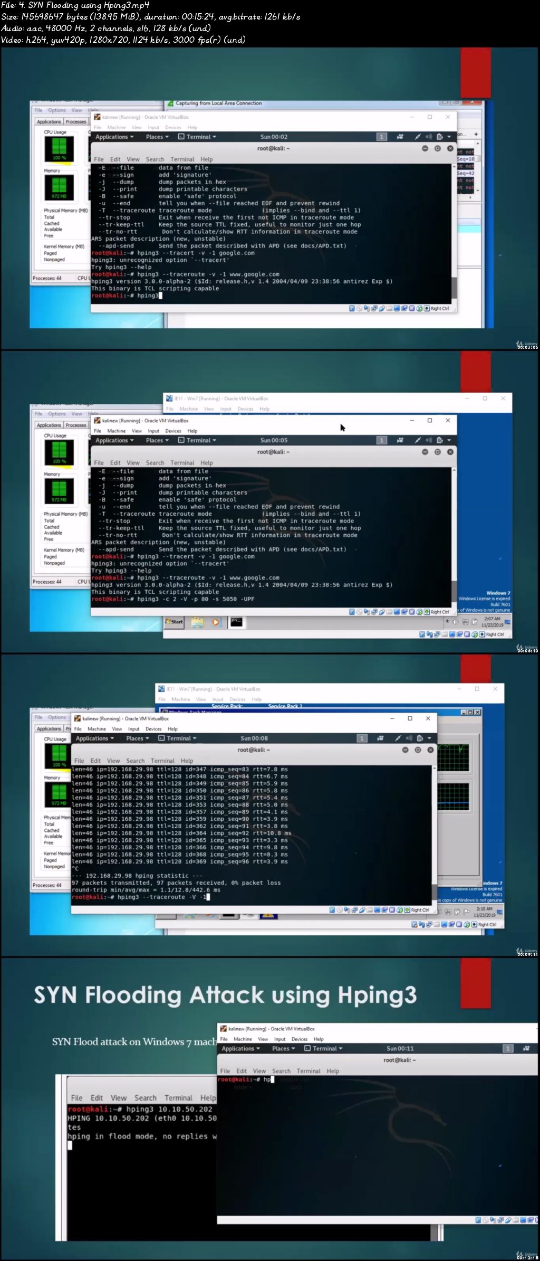Click the 'SYN Flooding Attack using Hping3' slide title
This screenshot has width=540, height=1261.
click(225, 995)
